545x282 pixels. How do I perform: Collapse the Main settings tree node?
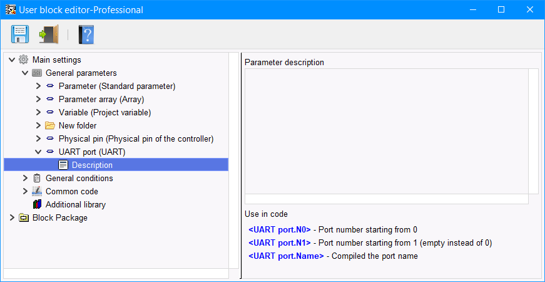(x=12, y=60)
